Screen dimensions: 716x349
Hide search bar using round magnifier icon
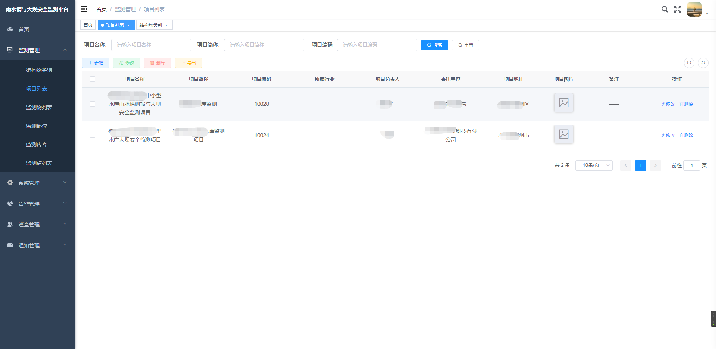tap(689, 63)
